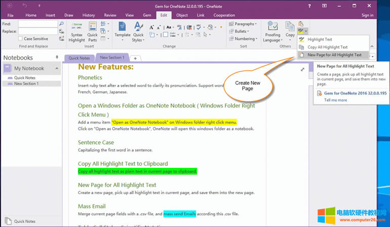Screen dimensions: 390x227
Task: Click the Tell me more link
Action: pos(335,100)
